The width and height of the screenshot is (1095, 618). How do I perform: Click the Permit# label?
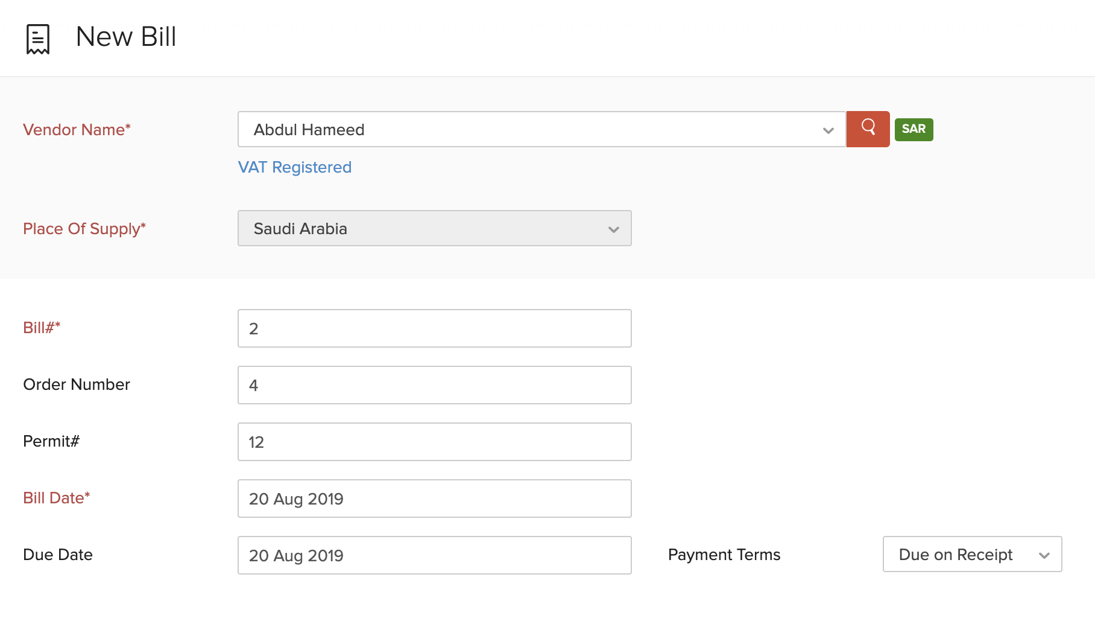tap(51, 441)
